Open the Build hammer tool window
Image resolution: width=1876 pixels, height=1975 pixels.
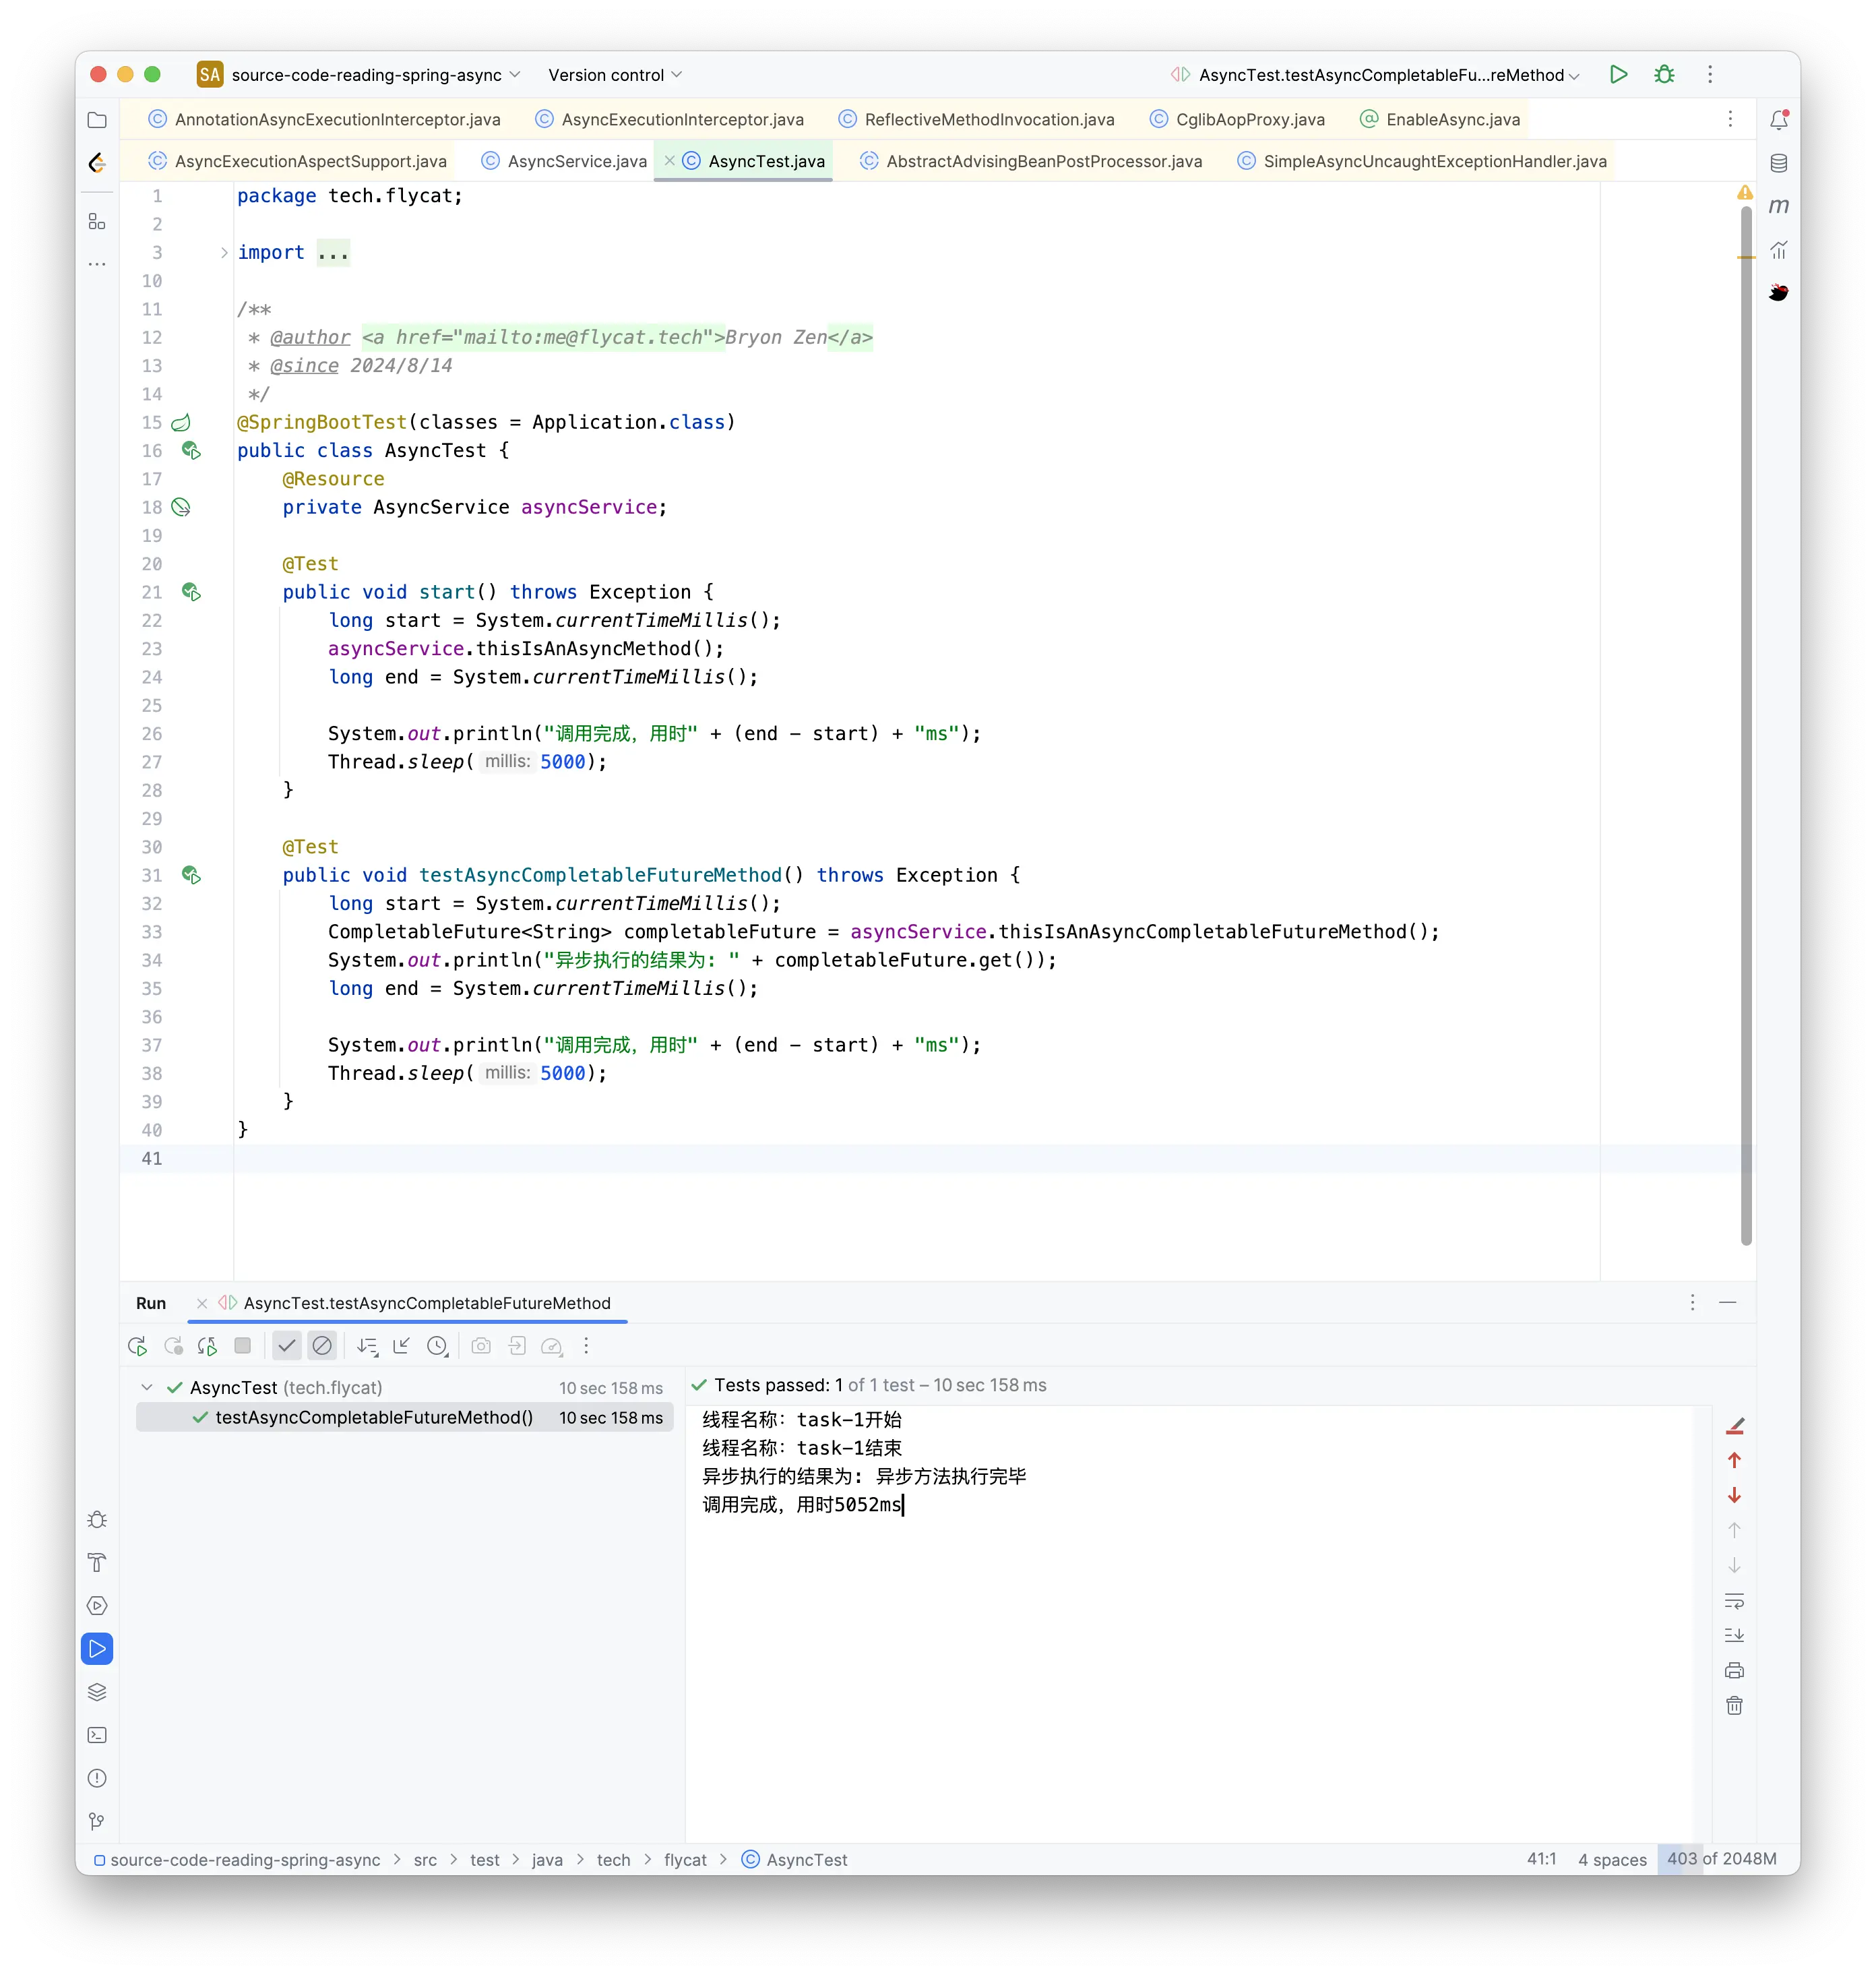[x=97, y=1562]
